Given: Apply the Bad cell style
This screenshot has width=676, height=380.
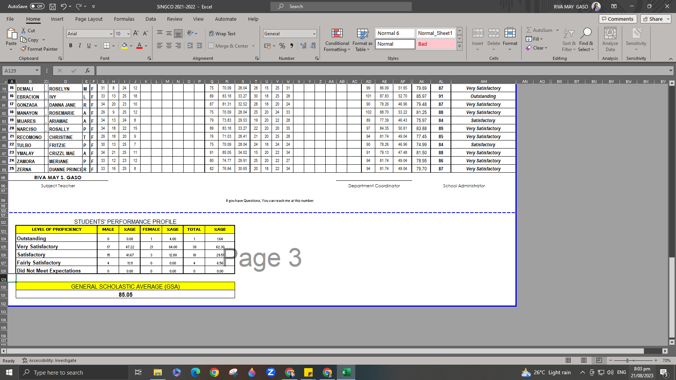Looking at the screenshot, I should [x=435, y=44].
